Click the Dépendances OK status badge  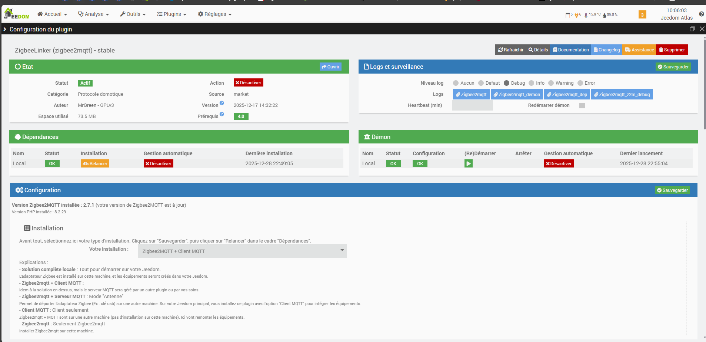point(52,163)
